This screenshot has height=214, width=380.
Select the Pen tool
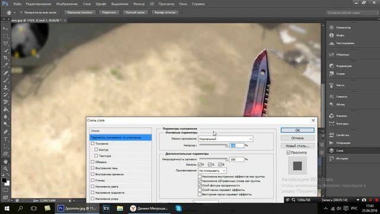pyautogui.click(x=5, y=132)
